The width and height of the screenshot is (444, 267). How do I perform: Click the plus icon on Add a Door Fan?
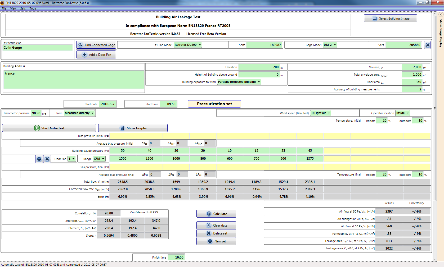point(84,54)
